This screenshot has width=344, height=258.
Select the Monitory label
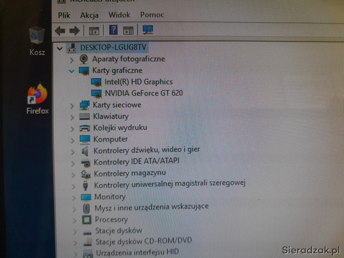pyautogui.click(x=110, y=197)
